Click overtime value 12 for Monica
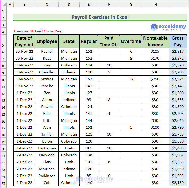 (131, 79)
